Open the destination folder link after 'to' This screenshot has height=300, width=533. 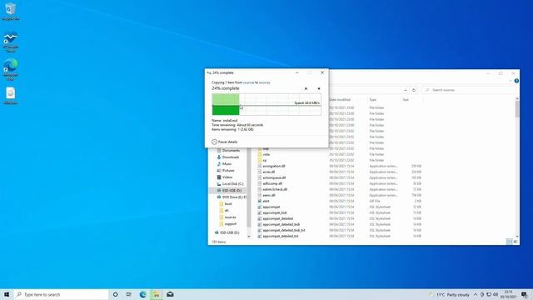click(265, 82)
